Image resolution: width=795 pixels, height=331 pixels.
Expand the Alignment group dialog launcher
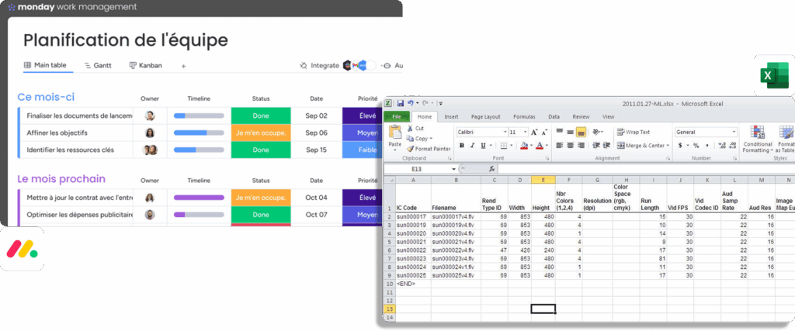click(668, 158)
